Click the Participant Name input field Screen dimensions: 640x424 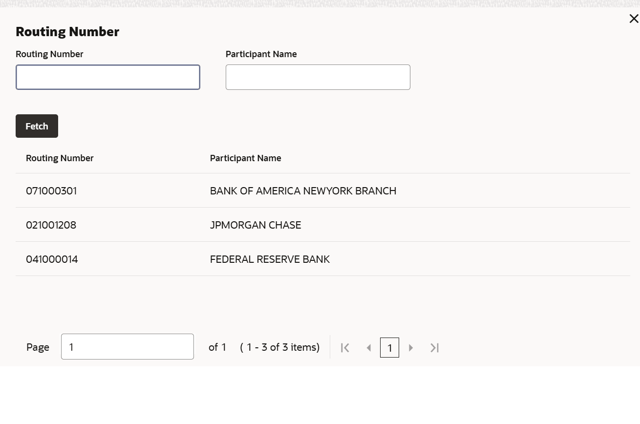click(x=318, y=77)
